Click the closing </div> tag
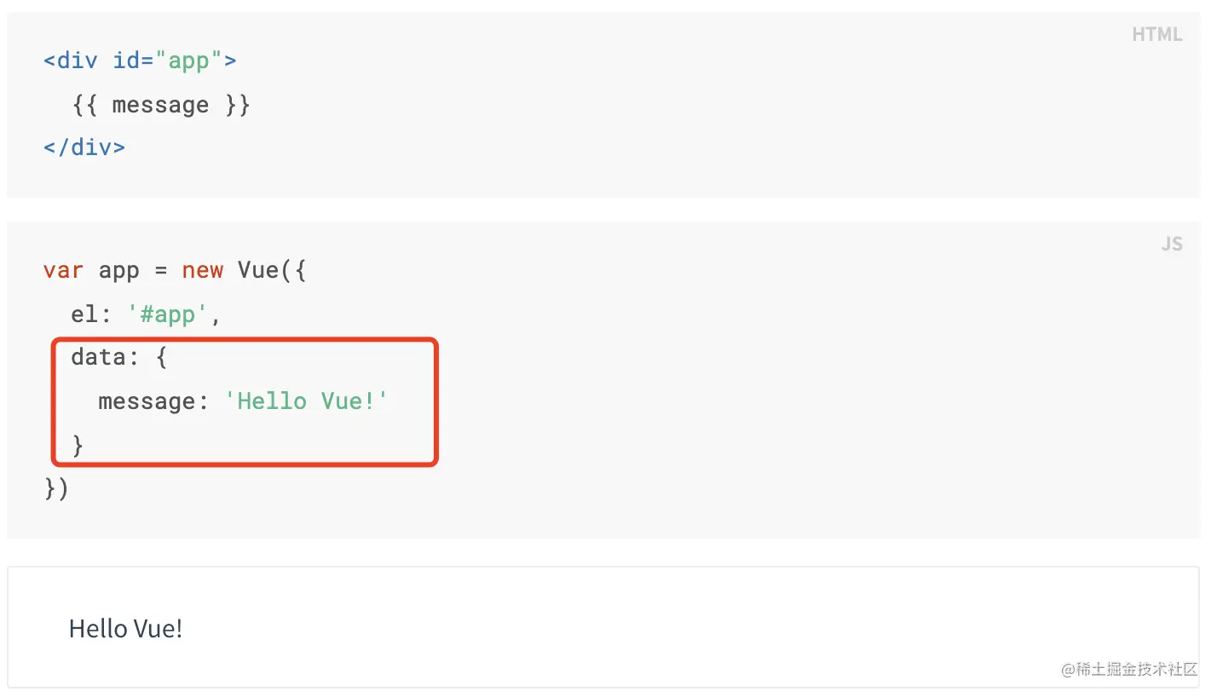This screenshot has height=697, width=1217. click(x=84, y=147)
